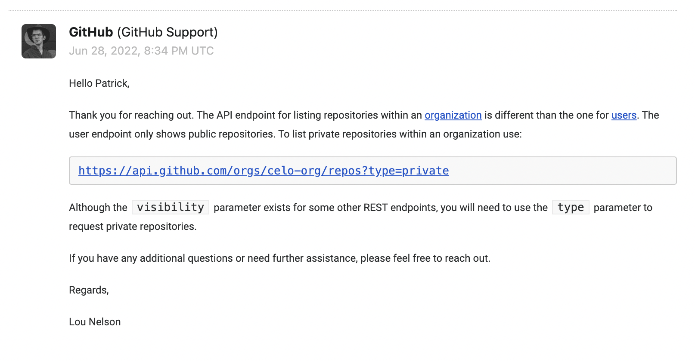Click the 'request private repositories' sentence
Viewport: 695px width, 361px height.
pyautogui.click(x=133, y=226)
